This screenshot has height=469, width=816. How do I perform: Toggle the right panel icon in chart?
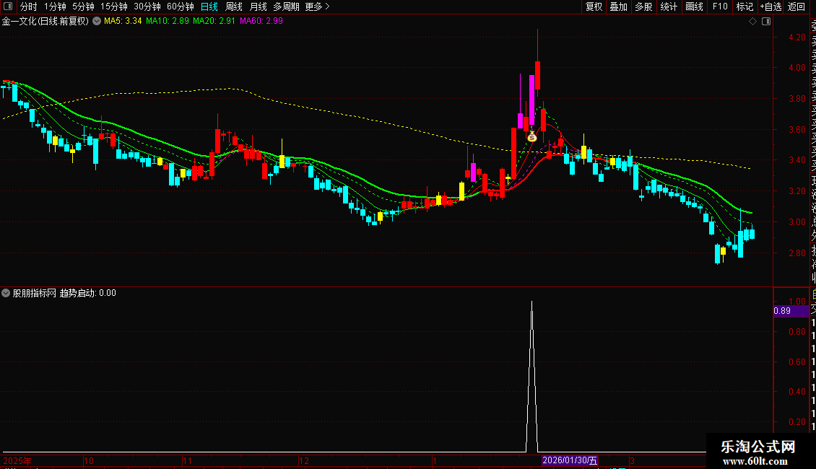766,22
